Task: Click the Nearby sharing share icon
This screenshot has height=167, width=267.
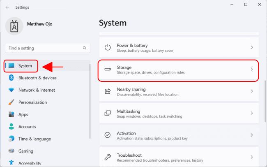Action: (x=108, y=91)
